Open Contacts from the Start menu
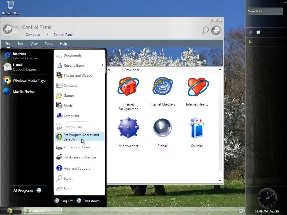The height and width of the screenshot is (215, 287). 80,85
